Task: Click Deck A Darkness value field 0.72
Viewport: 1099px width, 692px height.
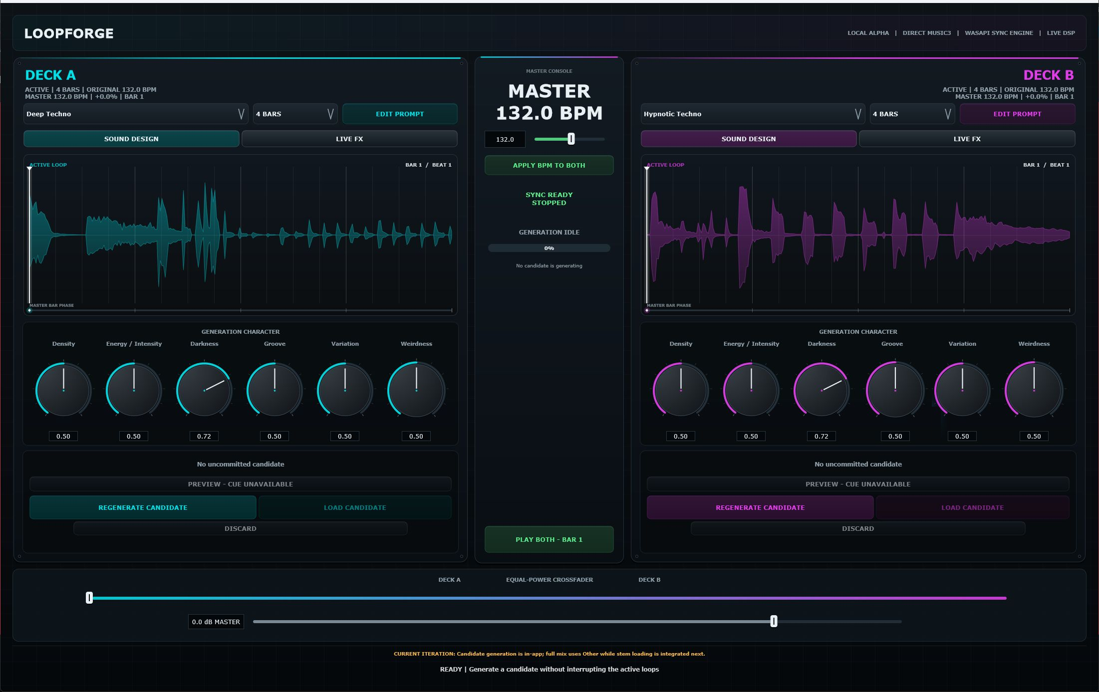Action: [x=204, y=436]
